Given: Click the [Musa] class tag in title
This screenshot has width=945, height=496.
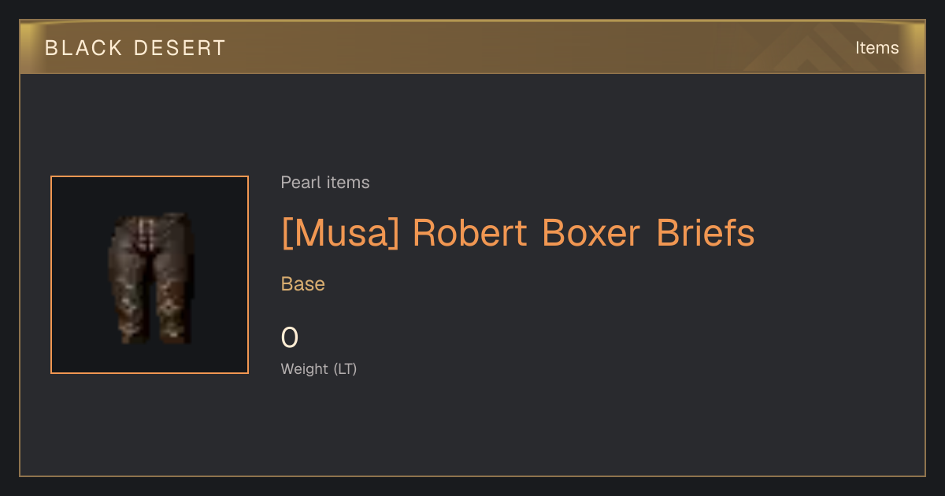Looking at the screenshot, I should (341, 233).
